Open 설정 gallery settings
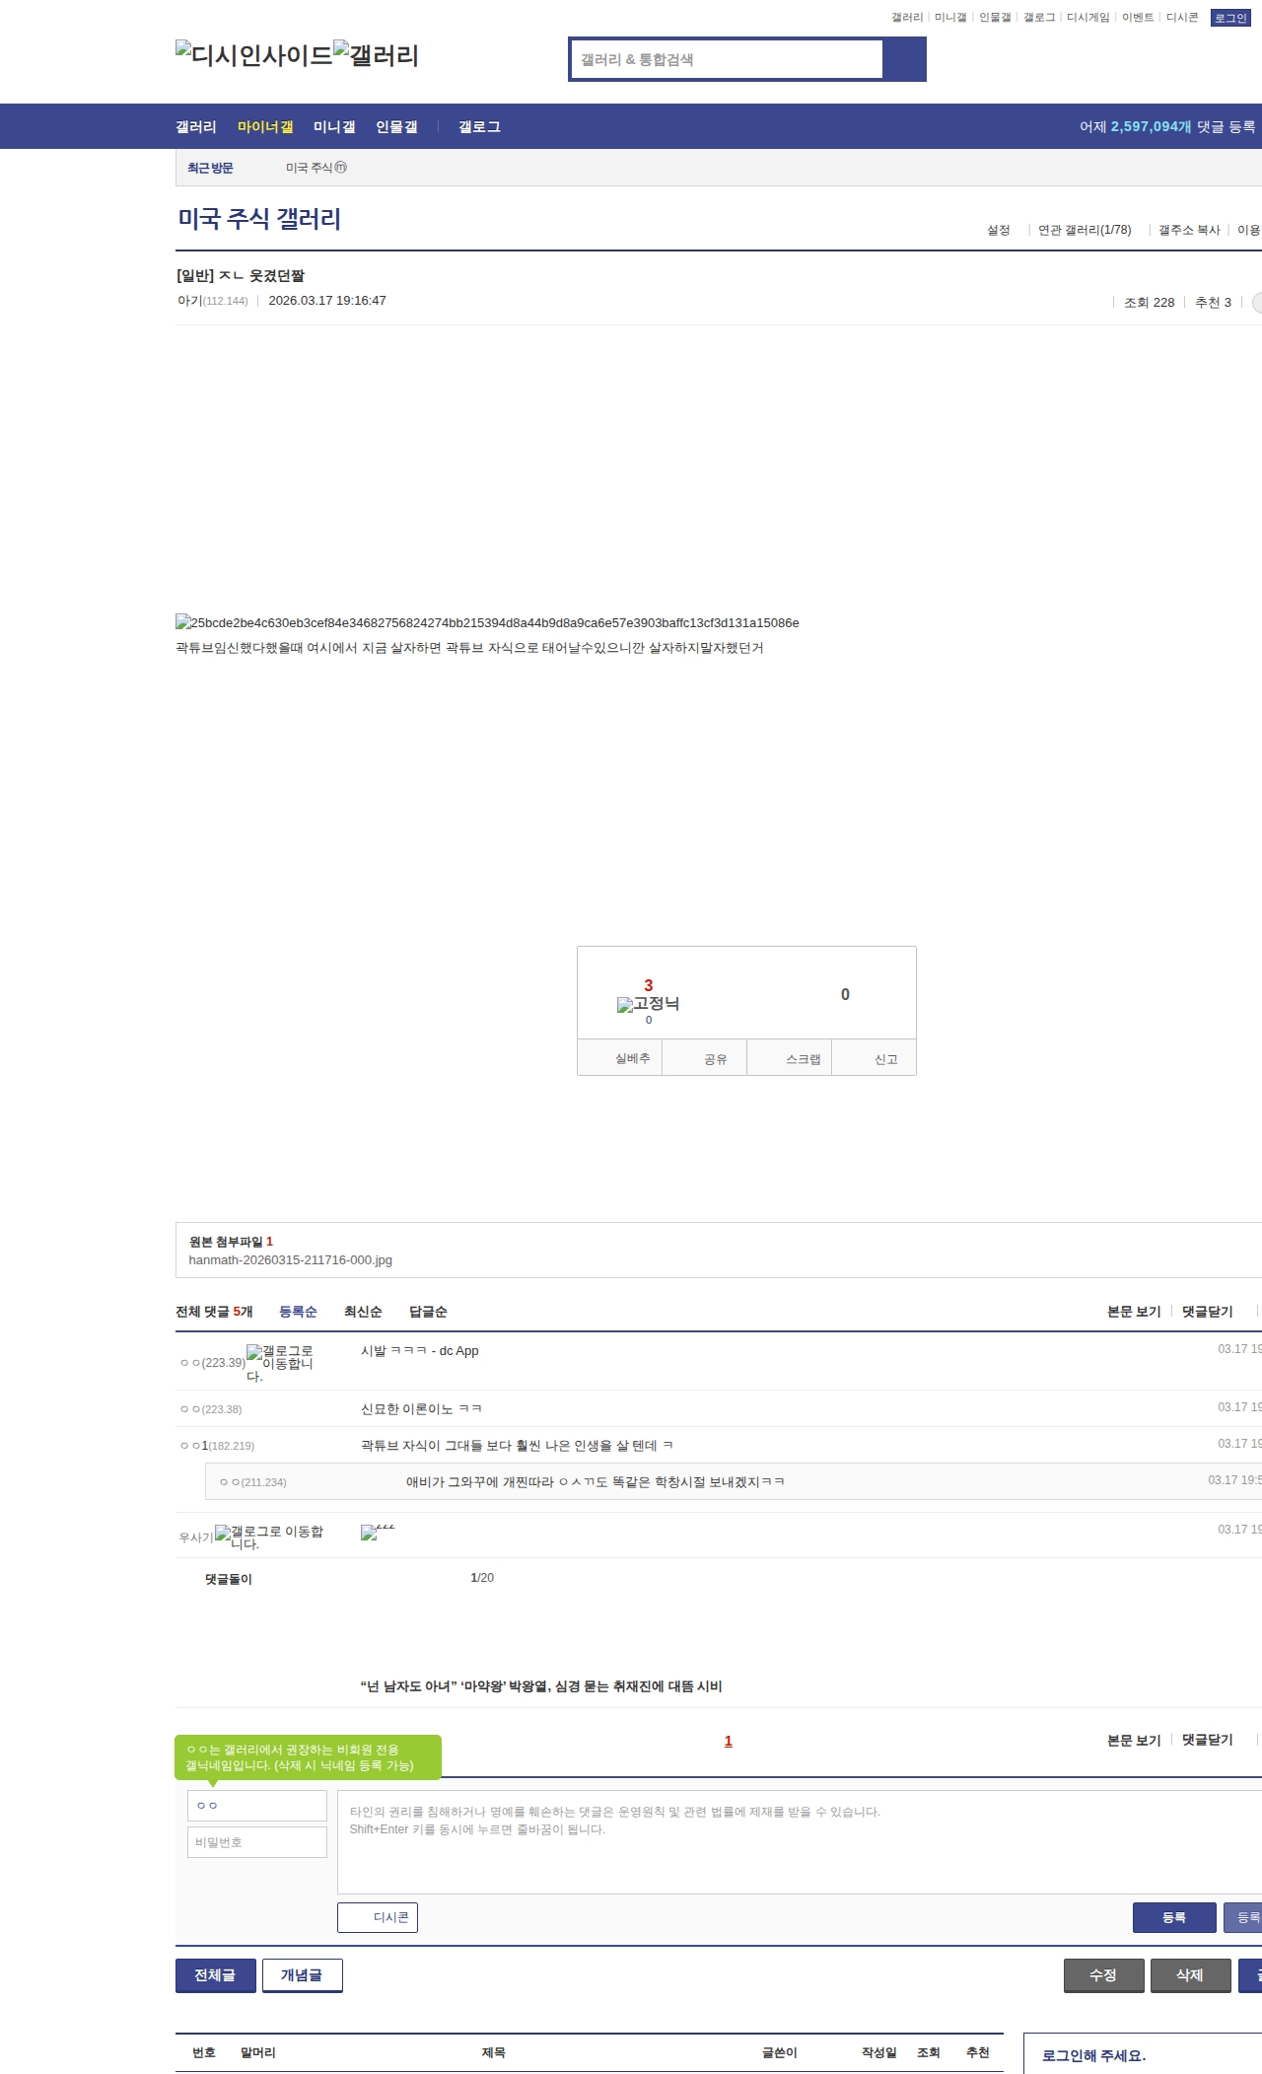The height and width of the screenshot is (2074, 1262). (999, 230)
